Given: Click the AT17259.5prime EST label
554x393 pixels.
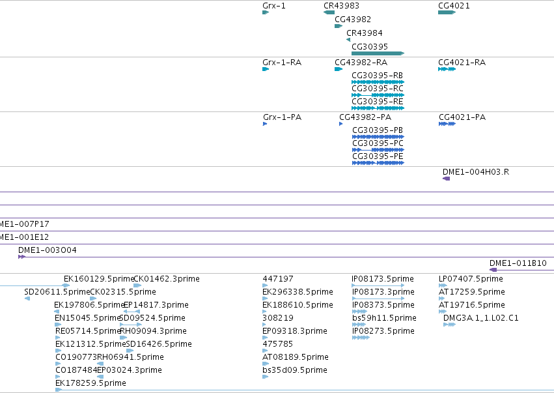Looking at the screenshot, I should pos(472,292).
